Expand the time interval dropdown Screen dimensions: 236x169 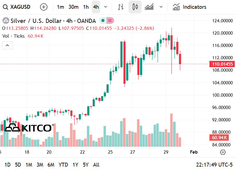(105, 7)
